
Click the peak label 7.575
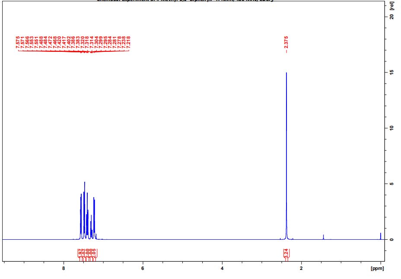tap(18, 42)
